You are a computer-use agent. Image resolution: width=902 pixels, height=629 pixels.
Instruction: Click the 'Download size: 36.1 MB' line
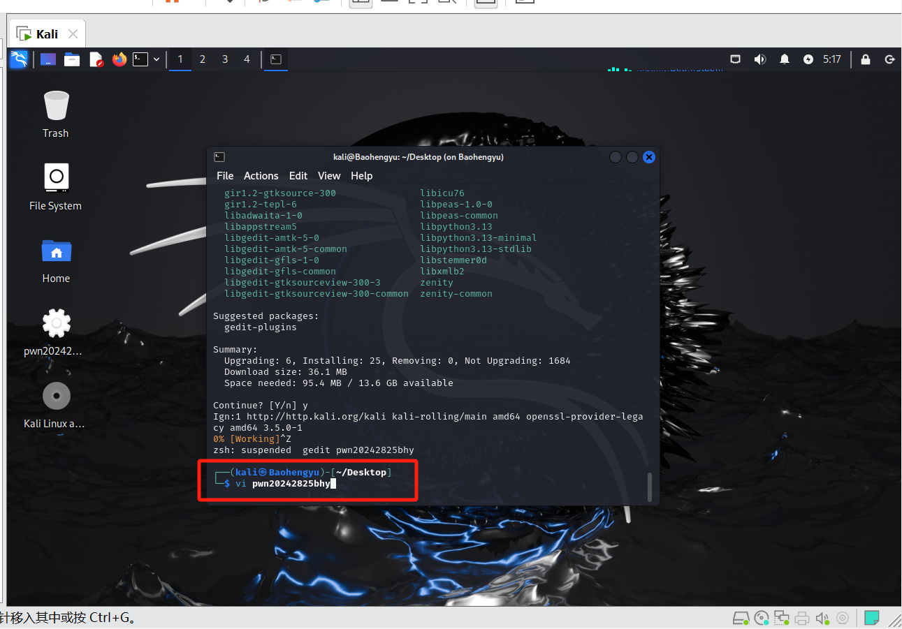coord(286,372)
